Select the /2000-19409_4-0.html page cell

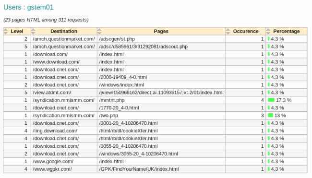161,77
